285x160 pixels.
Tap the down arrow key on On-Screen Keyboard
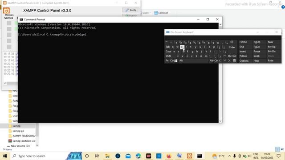224,60
